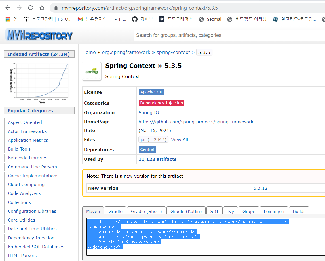Screen dimensions: 325x261
Task: Open Collections category
Action: click(19, 202)
